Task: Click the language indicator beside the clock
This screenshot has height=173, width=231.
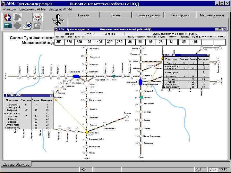Action: pos(213,170)
